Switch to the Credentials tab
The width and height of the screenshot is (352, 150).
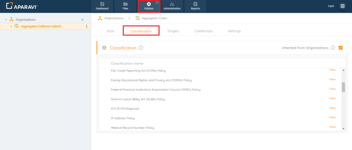pyautogui.click(x=203, y=31)
